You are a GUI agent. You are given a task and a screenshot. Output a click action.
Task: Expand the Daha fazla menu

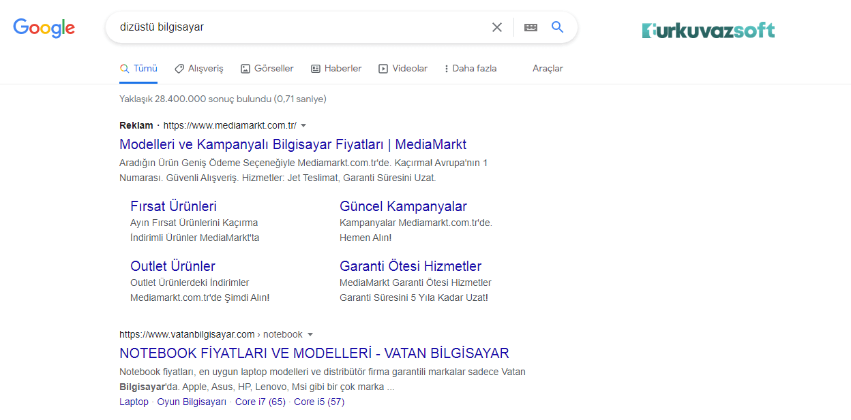470,68
